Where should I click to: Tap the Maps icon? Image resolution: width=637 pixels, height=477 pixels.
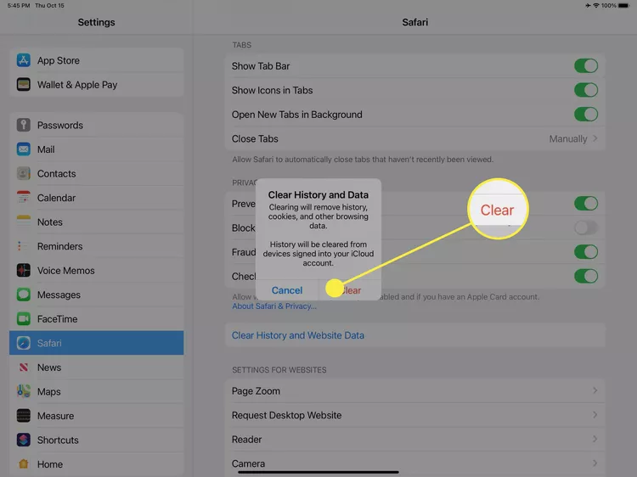pos(24,391)
